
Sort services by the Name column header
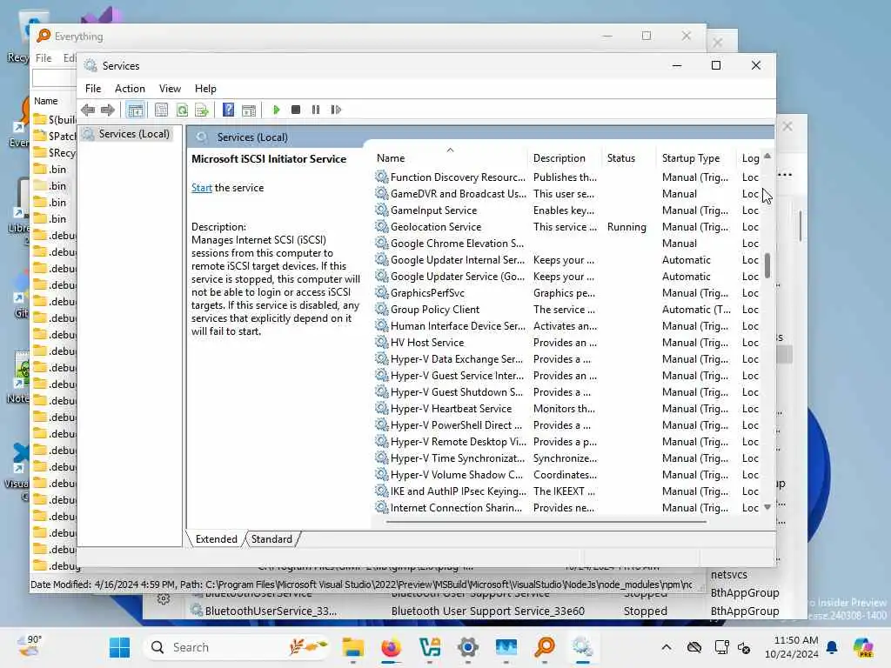coord(451,158)
